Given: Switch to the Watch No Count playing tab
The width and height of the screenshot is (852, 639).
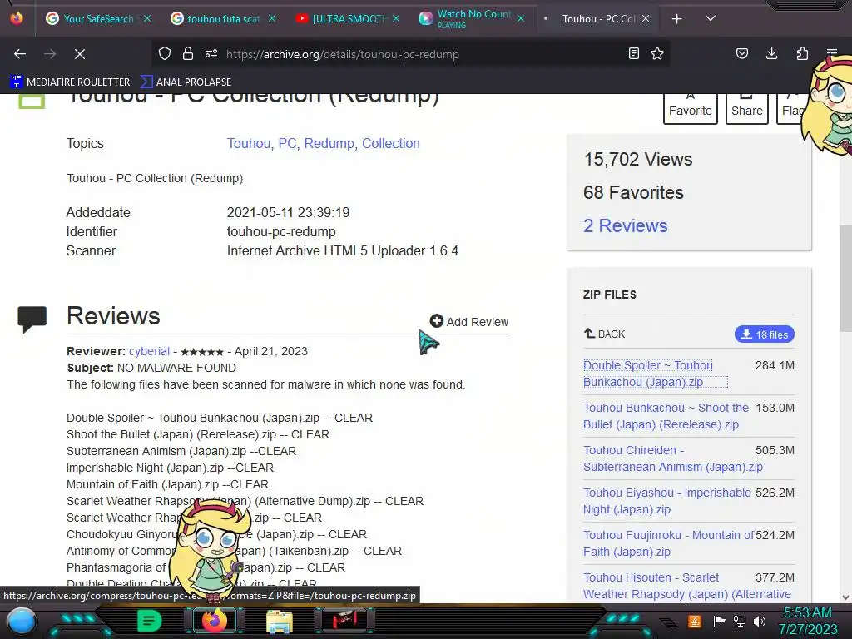Looking at the screenshot, I should point(473,19).
